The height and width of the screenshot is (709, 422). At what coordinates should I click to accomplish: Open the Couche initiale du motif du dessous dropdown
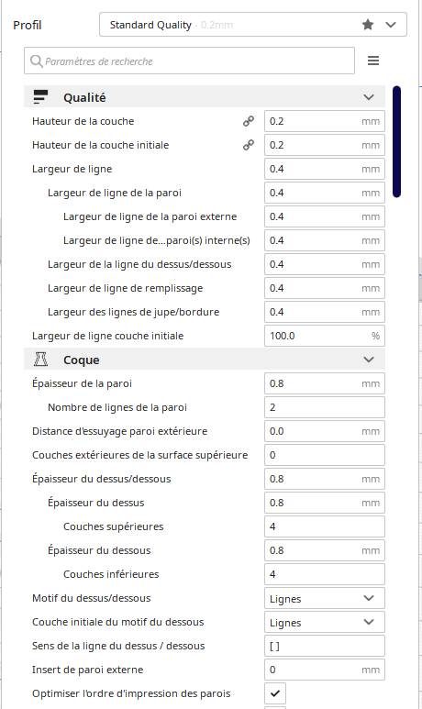pos(325,622)
